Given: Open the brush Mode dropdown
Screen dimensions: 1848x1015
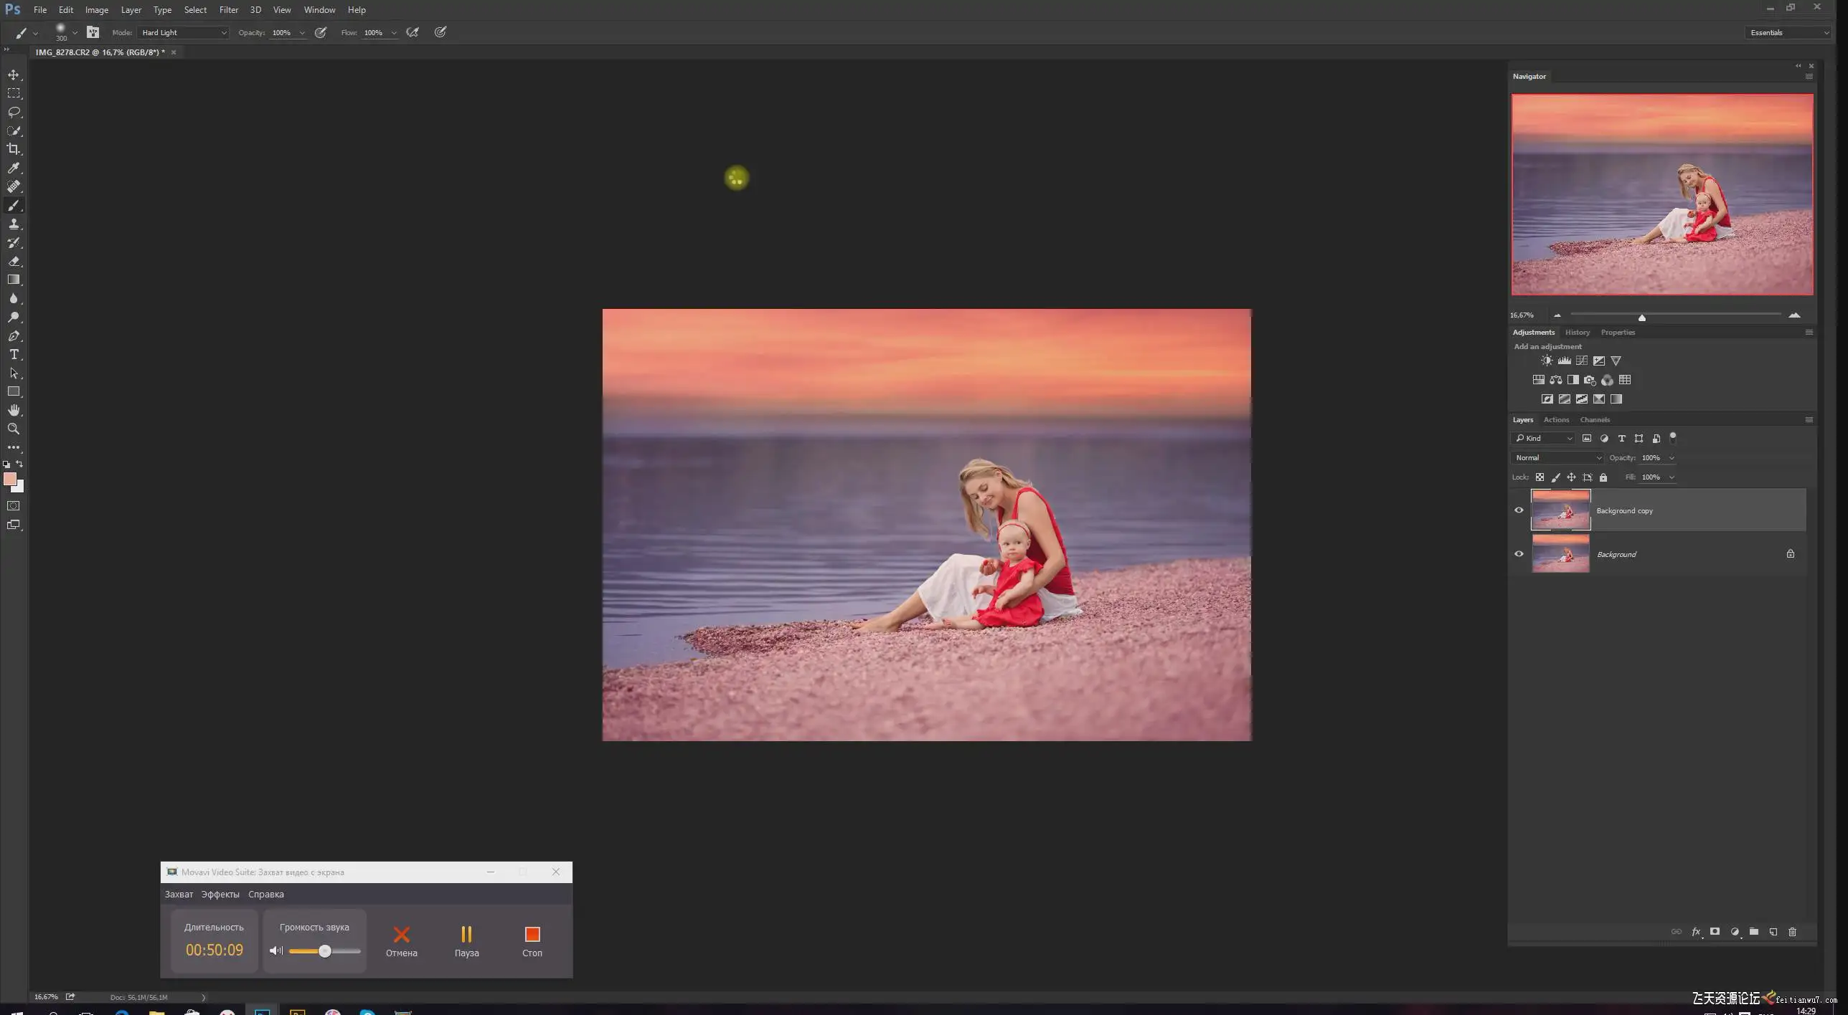Looking at the screenshot, I should (x=184, y=33).
